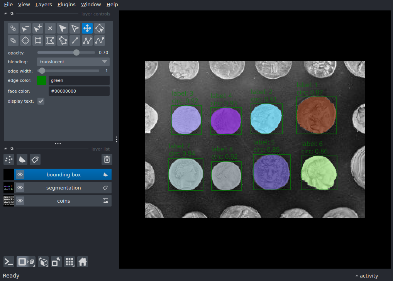Reset view with the home button
This screenshot has height=281, width=393.
tap(83, 262)
